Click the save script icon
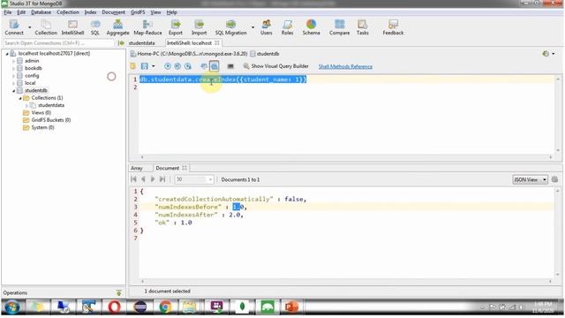 click(x=144, y=66)
